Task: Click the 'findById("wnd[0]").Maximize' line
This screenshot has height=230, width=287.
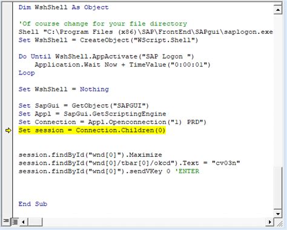Action: [90, 155]
